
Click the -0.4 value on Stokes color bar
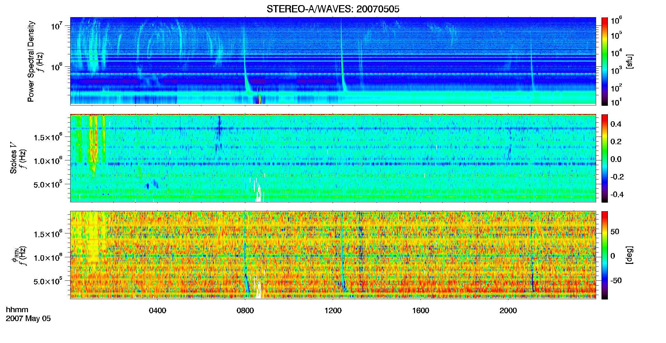click(617, 194)
